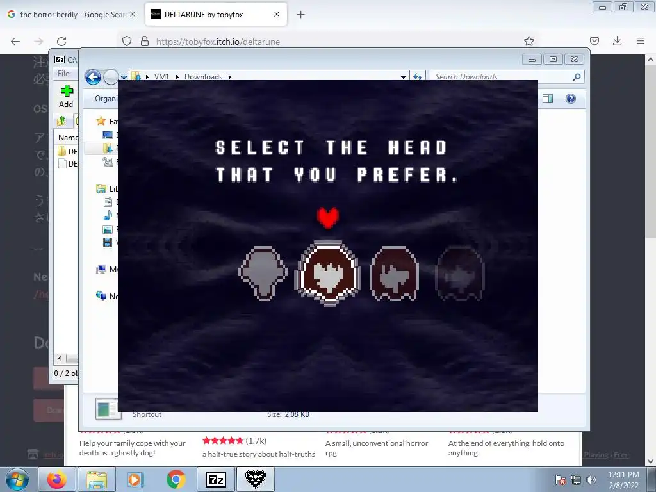
Task: Select the Libraries item in Explorer sidebar
Action: tap(107, 189)
